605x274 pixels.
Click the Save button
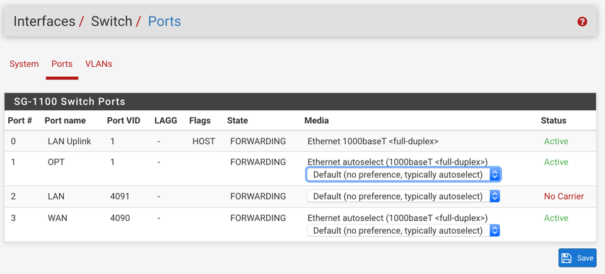tap(577, 258)
